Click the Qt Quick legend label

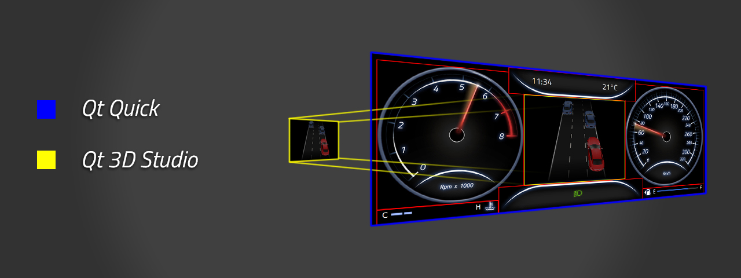[120, 109]
